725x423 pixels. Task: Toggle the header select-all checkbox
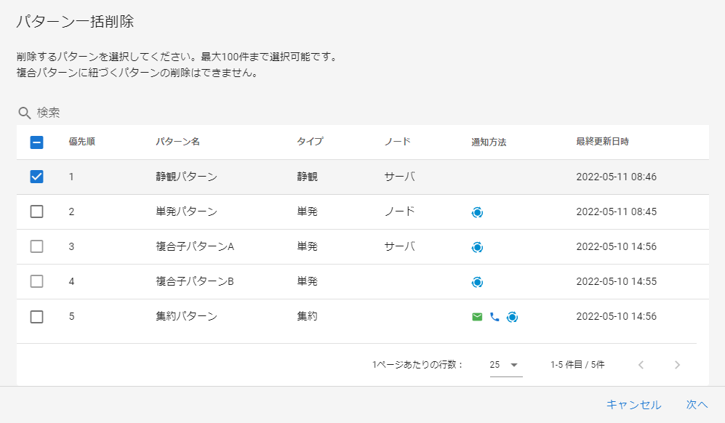[x=37, y=142]
